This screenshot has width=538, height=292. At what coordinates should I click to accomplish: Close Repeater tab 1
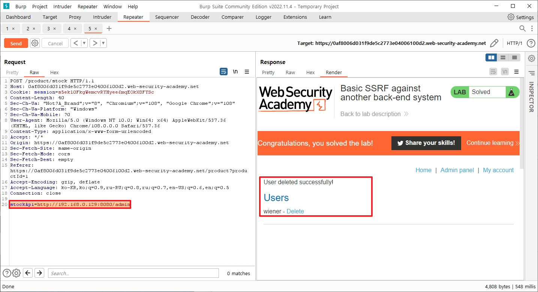[x=13, y=28]
